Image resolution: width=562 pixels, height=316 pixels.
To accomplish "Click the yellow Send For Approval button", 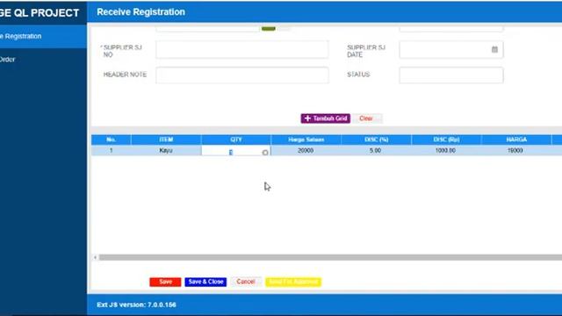I will (x=293, y=282).
